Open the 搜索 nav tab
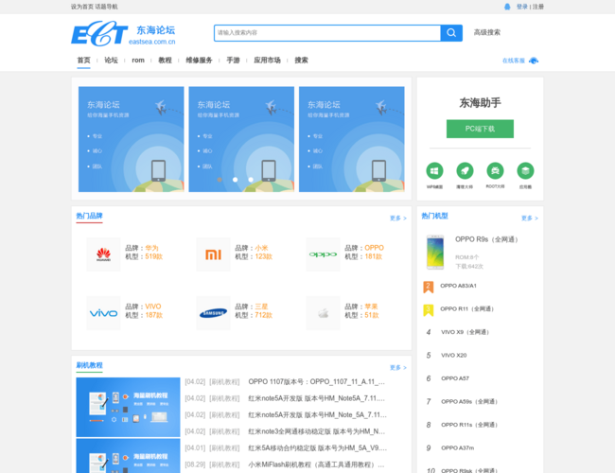 301,60
